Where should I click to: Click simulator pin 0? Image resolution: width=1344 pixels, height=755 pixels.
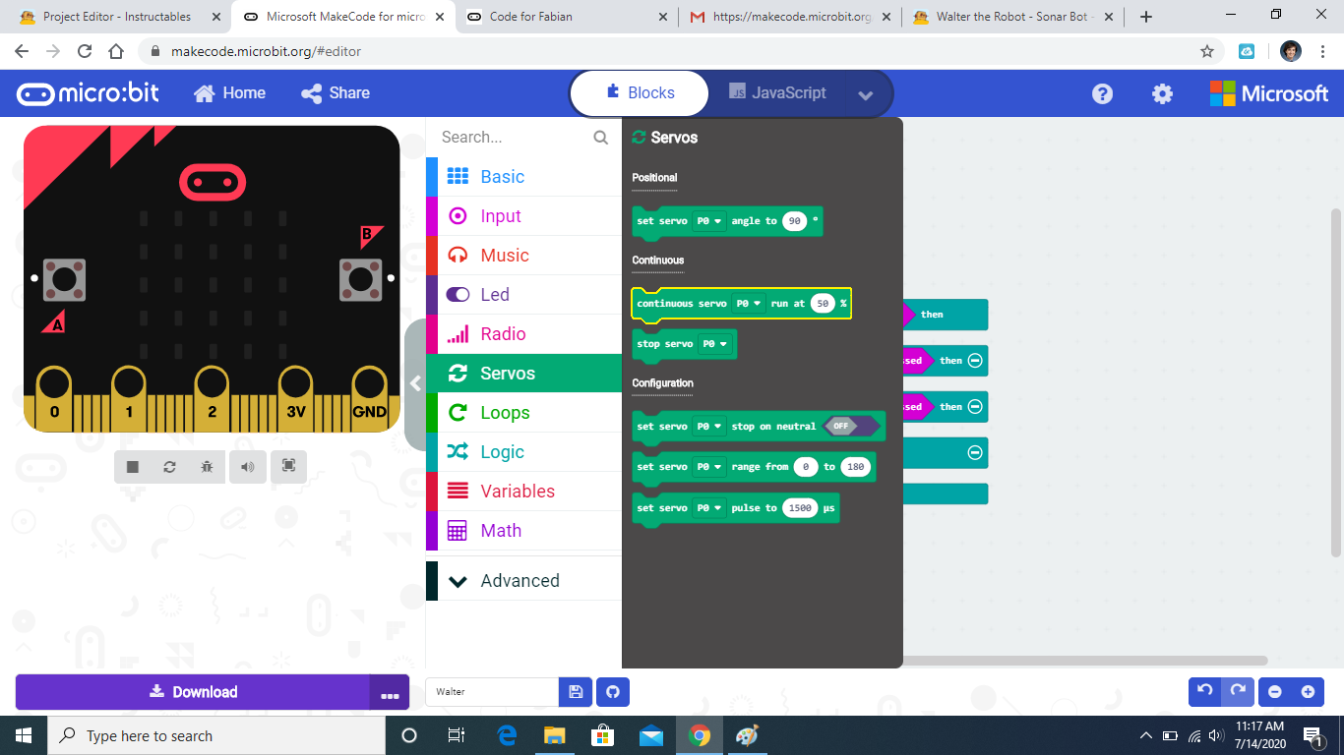coord(54,397)
